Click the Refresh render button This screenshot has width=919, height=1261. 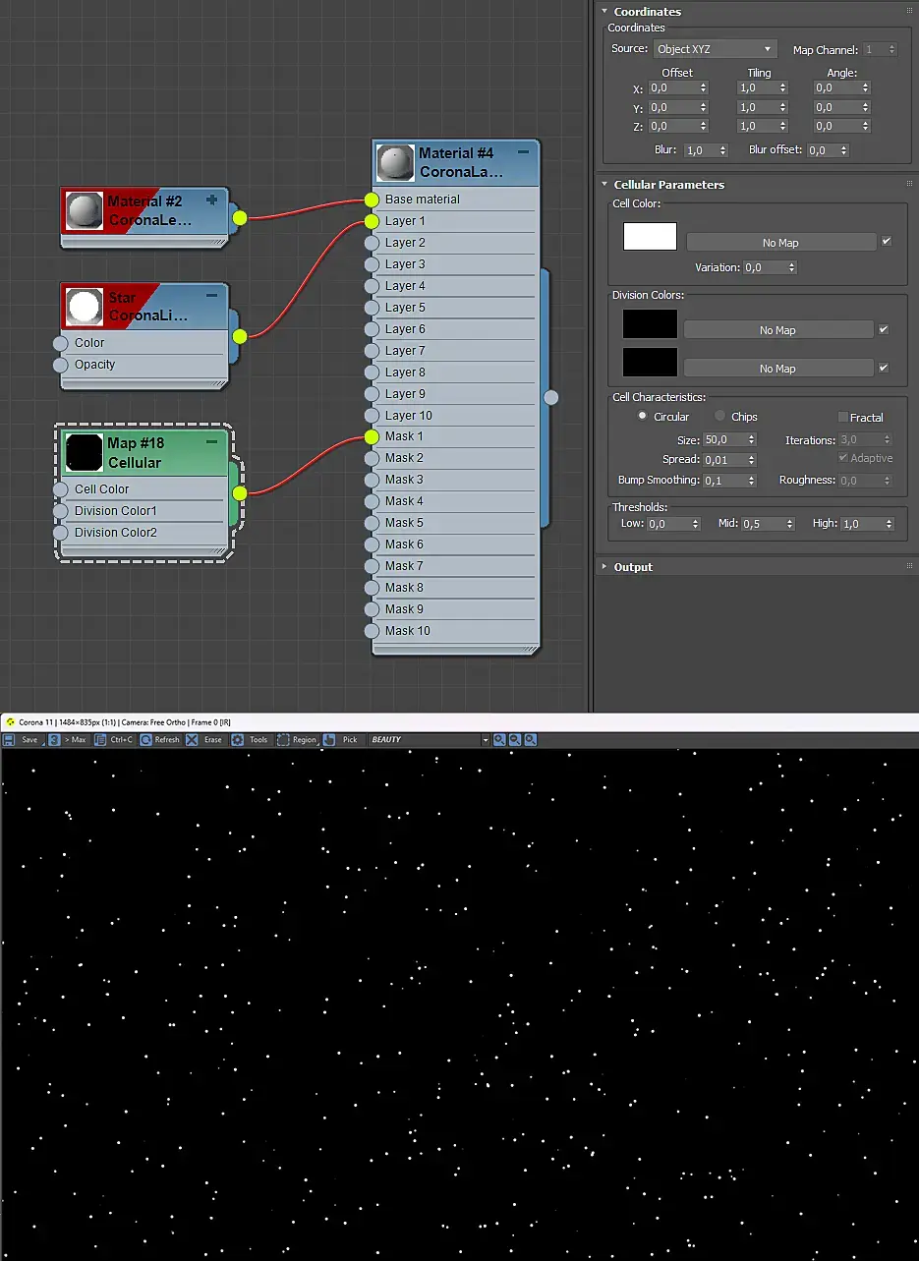160,739
